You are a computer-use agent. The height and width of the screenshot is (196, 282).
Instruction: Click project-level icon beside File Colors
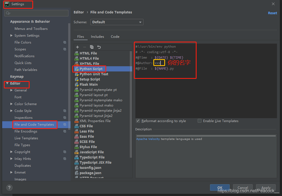pos(65,42)
